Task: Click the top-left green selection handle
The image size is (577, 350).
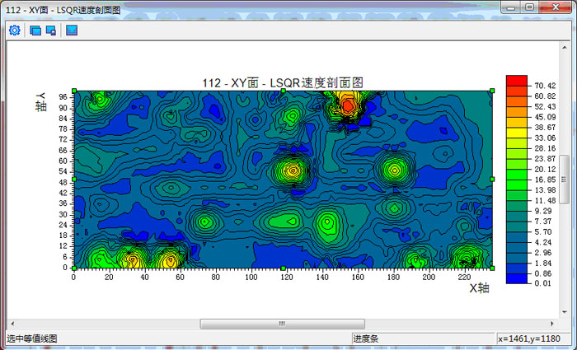Action: click(x=74, y=91)
